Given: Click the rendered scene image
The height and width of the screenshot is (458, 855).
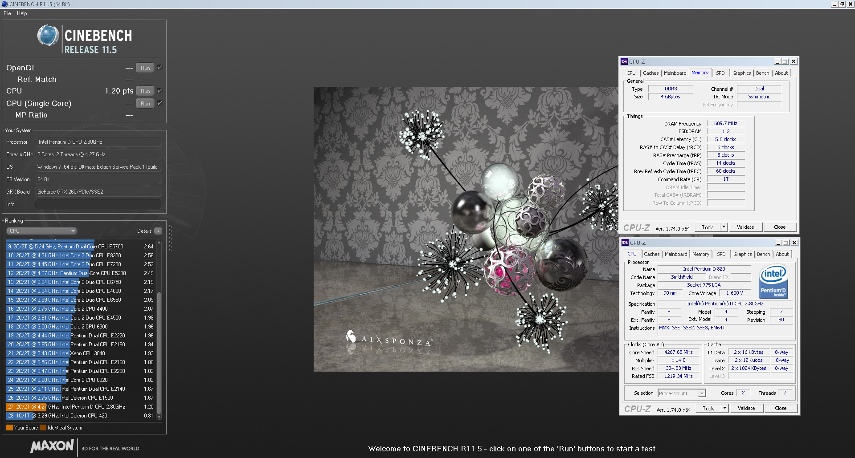Looking at the screenshot, I should 466,229.
